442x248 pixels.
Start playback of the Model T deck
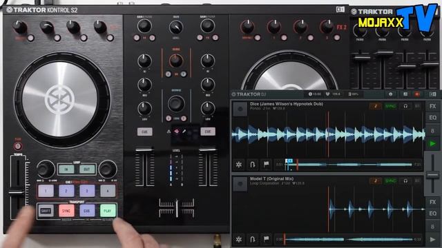pos(432,240)
